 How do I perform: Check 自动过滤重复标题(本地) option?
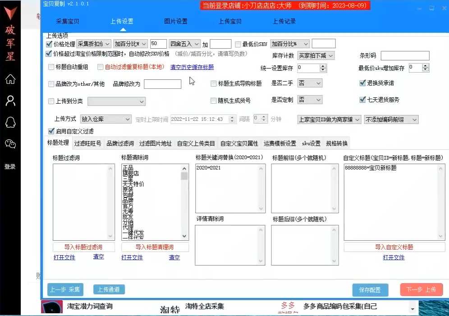[x=100, y=67]
